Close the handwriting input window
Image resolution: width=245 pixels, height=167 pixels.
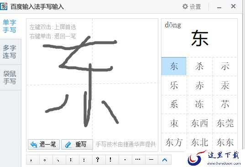tap(233, 6)
